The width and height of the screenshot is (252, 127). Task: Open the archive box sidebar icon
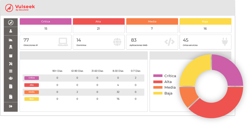pos(11,56)
